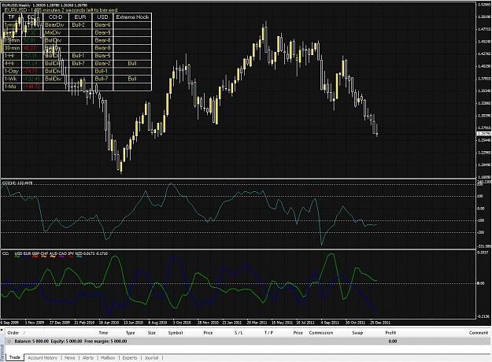Click the T / P column header
The height and width of the screenshot is (362, 492).
(x=268, y=333)
